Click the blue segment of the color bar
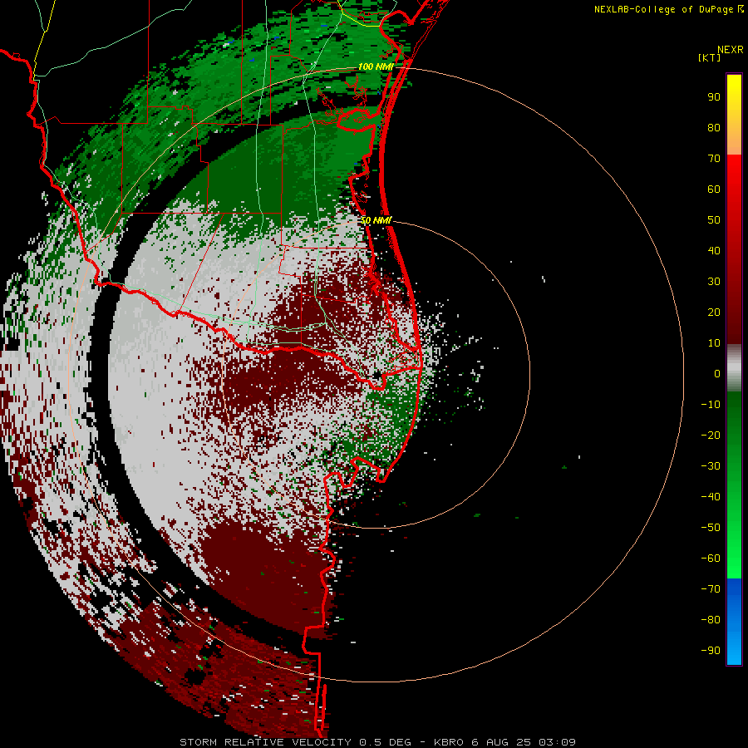 pyautogui.click(x=734, y=621)
